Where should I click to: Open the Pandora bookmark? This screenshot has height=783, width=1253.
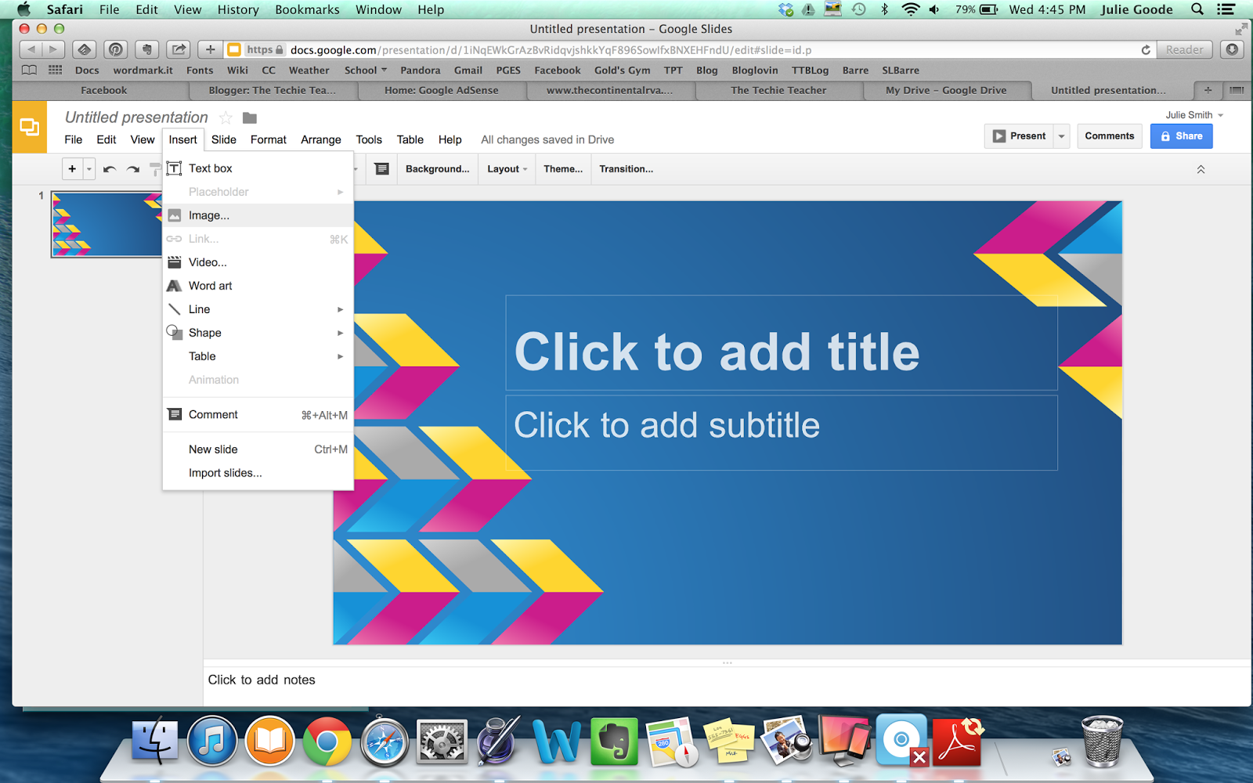coord(421,70)
